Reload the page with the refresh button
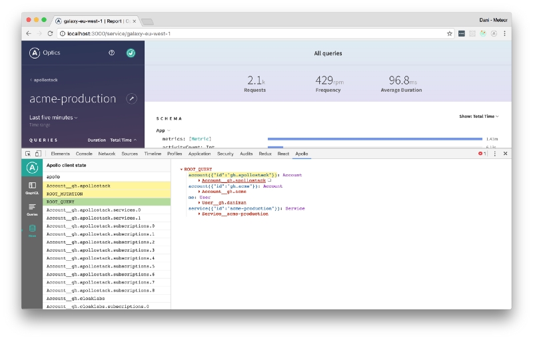533x340 pixels. pos(50,33)
